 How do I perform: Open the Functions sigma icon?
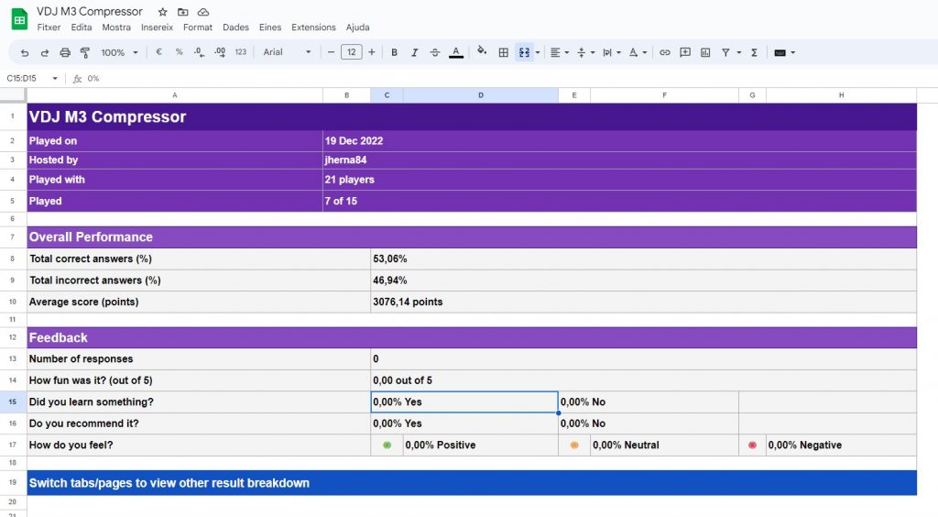point(754,52)
